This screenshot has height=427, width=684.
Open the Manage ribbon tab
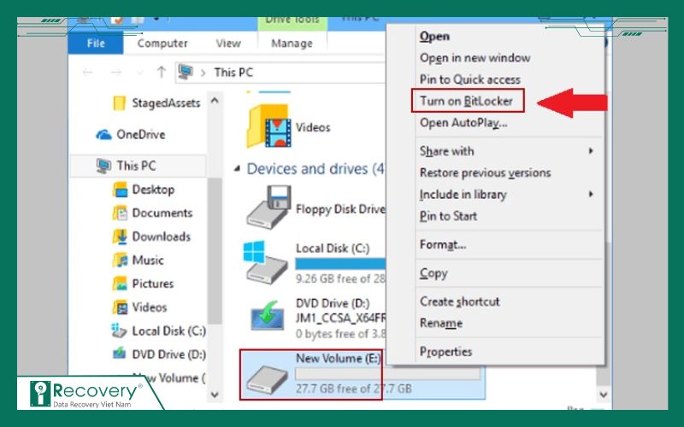tap(292, 44)
